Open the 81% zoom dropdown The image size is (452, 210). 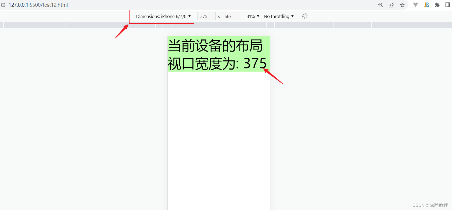pyautogui.click(x=253, y=16)
